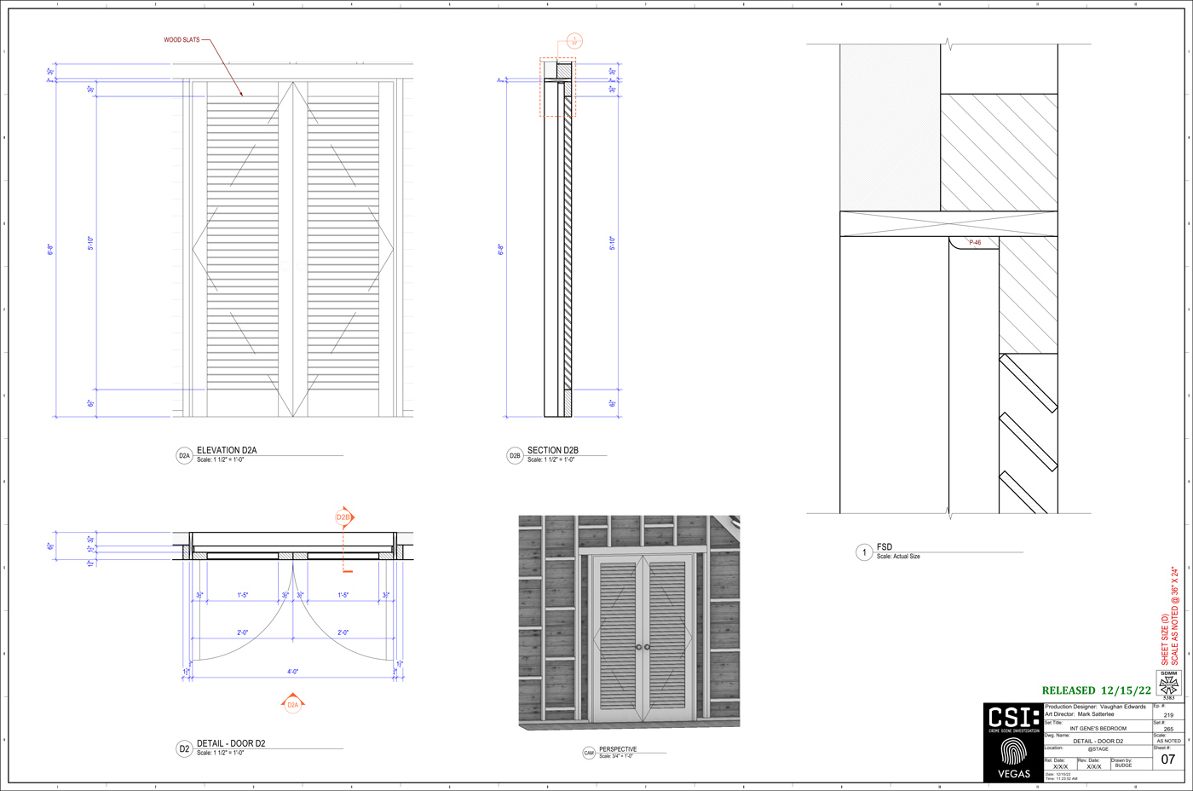The height and width of the screenshot is (791, 1193).
Task: Click the CSI: logo text
Action: pos(1013,718)
